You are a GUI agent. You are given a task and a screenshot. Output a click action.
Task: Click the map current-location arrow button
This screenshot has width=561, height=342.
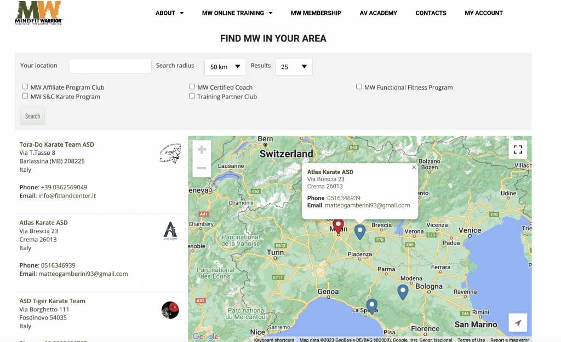pos(518,323)
